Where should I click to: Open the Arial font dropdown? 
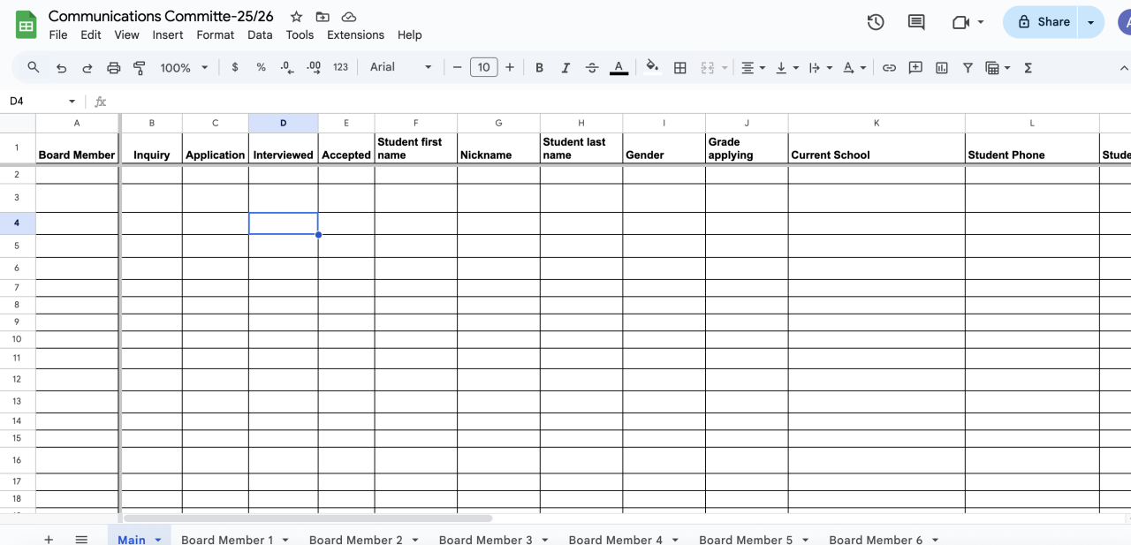tap(401, 67)
